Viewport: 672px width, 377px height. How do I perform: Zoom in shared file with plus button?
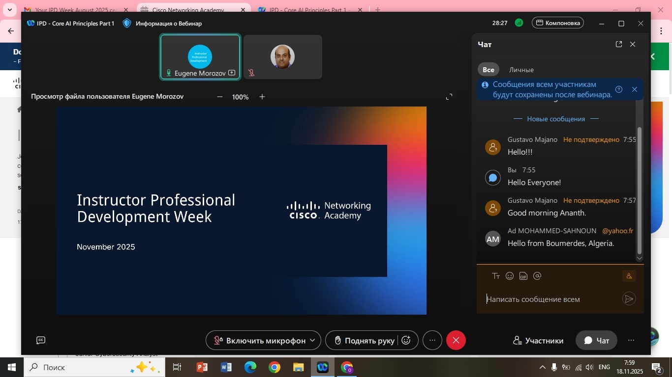(x=262, y=97)
